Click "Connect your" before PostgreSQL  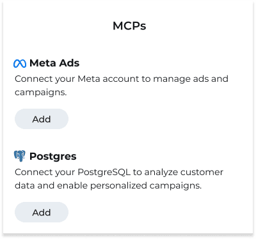[45, 172]
